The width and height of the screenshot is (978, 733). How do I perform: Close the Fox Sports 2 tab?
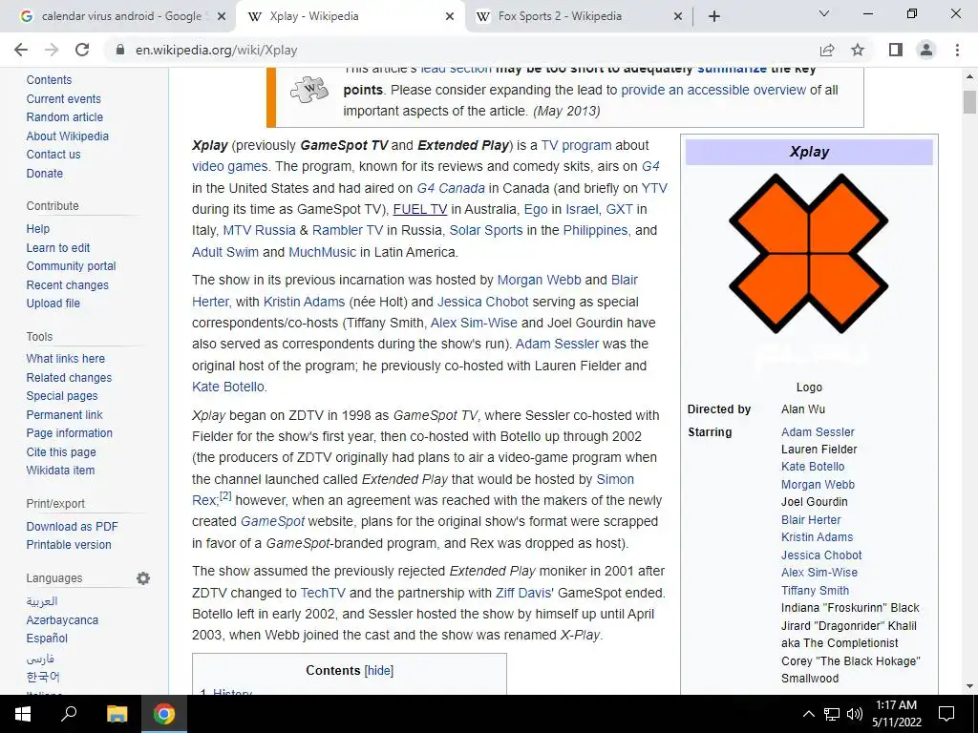(x=678, y=17)
